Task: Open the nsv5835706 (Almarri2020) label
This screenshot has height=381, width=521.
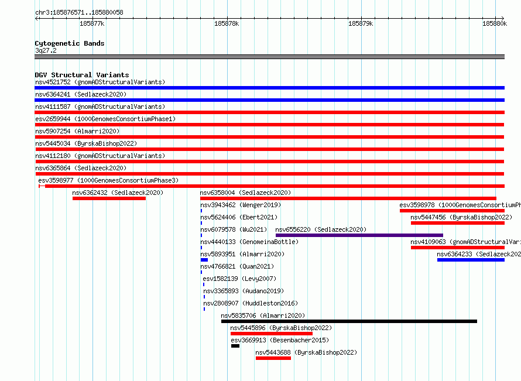Action: (263, 315)
